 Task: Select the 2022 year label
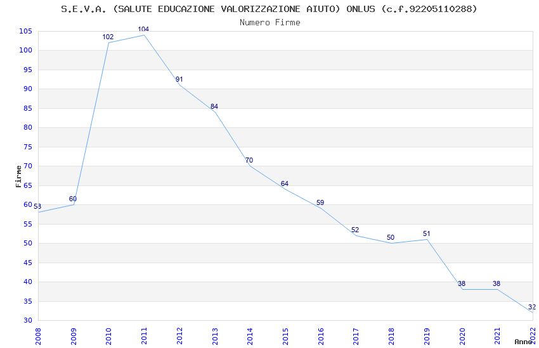coord(533,335)
